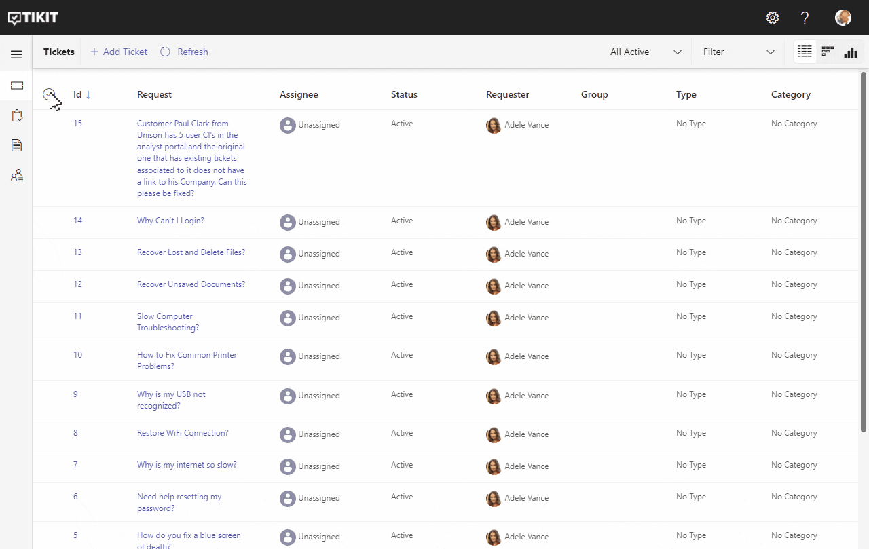Image resolution: width=869 pixels, height=549 pixels.
Task: Sort tickets by the Id column
Action: tap(82, 95)
